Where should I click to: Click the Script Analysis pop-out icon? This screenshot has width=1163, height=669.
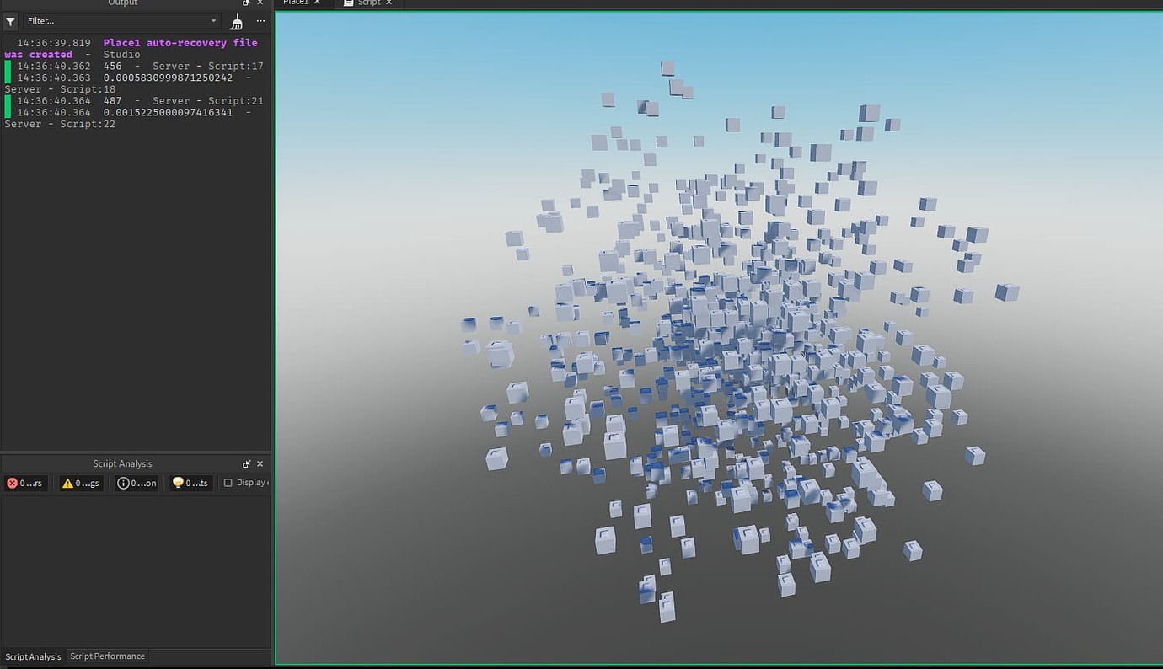248,463
